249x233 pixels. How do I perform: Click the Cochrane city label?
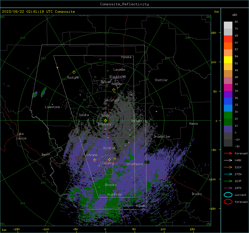point(90,155)
